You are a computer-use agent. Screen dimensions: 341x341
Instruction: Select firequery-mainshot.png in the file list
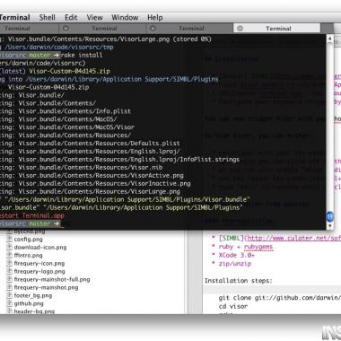pyautogui.click(x=46, y=287)
